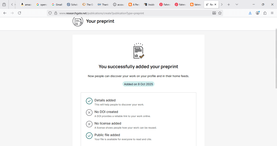Bookmark this page with the star icon
277x146 pixels.
220,13
